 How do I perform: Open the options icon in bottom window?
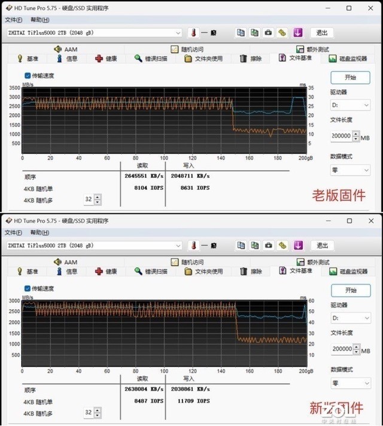(282, 246)
